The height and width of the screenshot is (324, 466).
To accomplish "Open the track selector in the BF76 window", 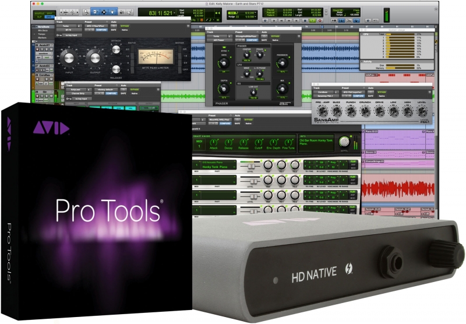I will click(x=66, y=26).
